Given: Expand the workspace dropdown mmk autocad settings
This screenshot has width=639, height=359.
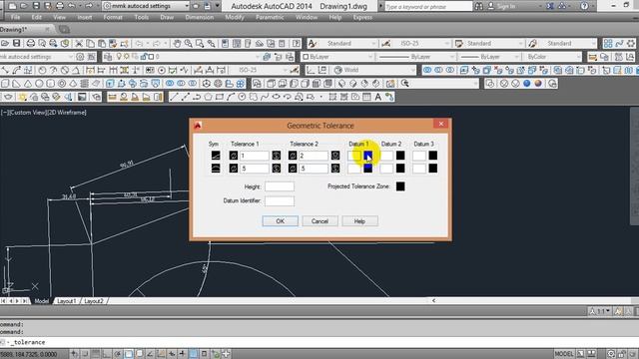Looking at the screenshot, I should pyautogui.click(x=187, y=6).
